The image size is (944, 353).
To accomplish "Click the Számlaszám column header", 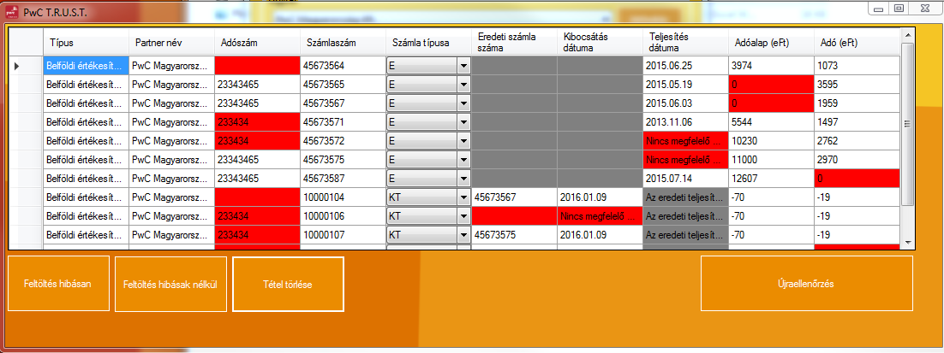I will click(344, 43).
